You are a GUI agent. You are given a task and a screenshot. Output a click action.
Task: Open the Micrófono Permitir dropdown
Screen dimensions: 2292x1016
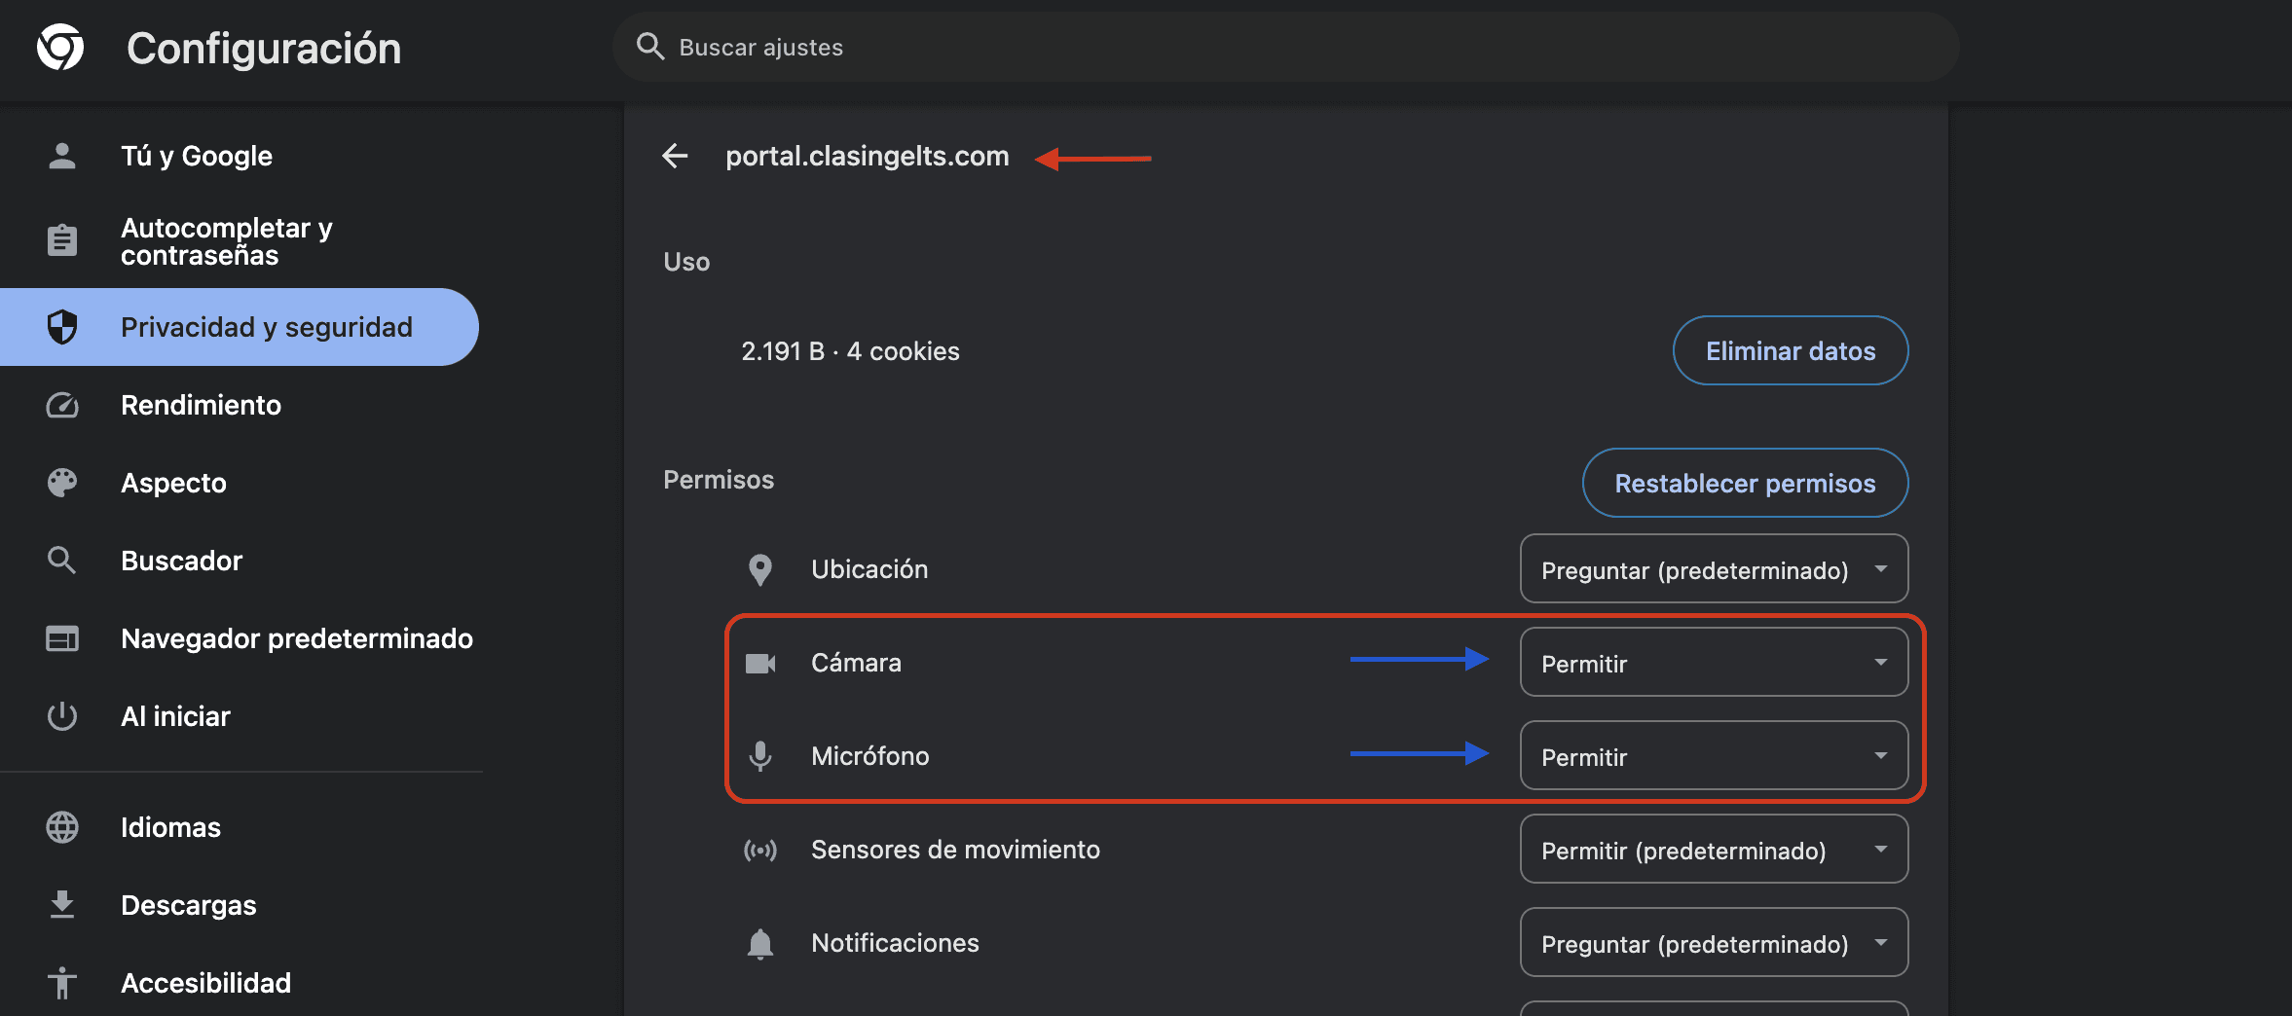(x=1713, y=756)
